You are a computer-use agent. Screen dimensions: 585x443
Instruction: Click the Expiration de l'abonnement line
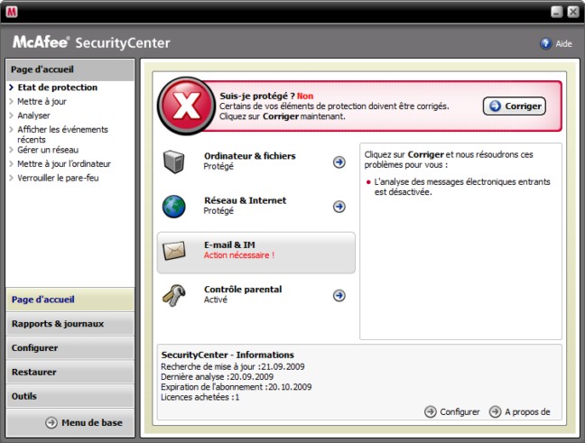pyautogui.click(x=237, y=387)
